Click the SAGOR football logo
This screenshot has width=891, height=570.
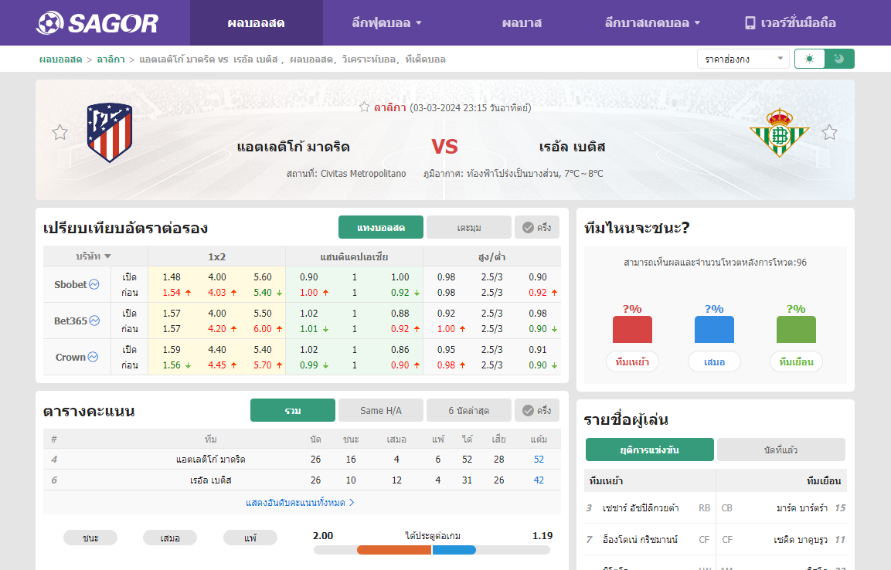[97, 22]
